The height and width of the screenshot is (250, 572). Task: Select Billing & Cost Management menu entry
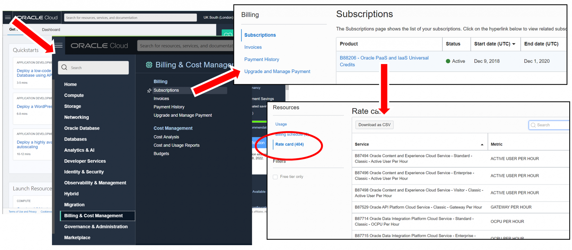point(98,216)
